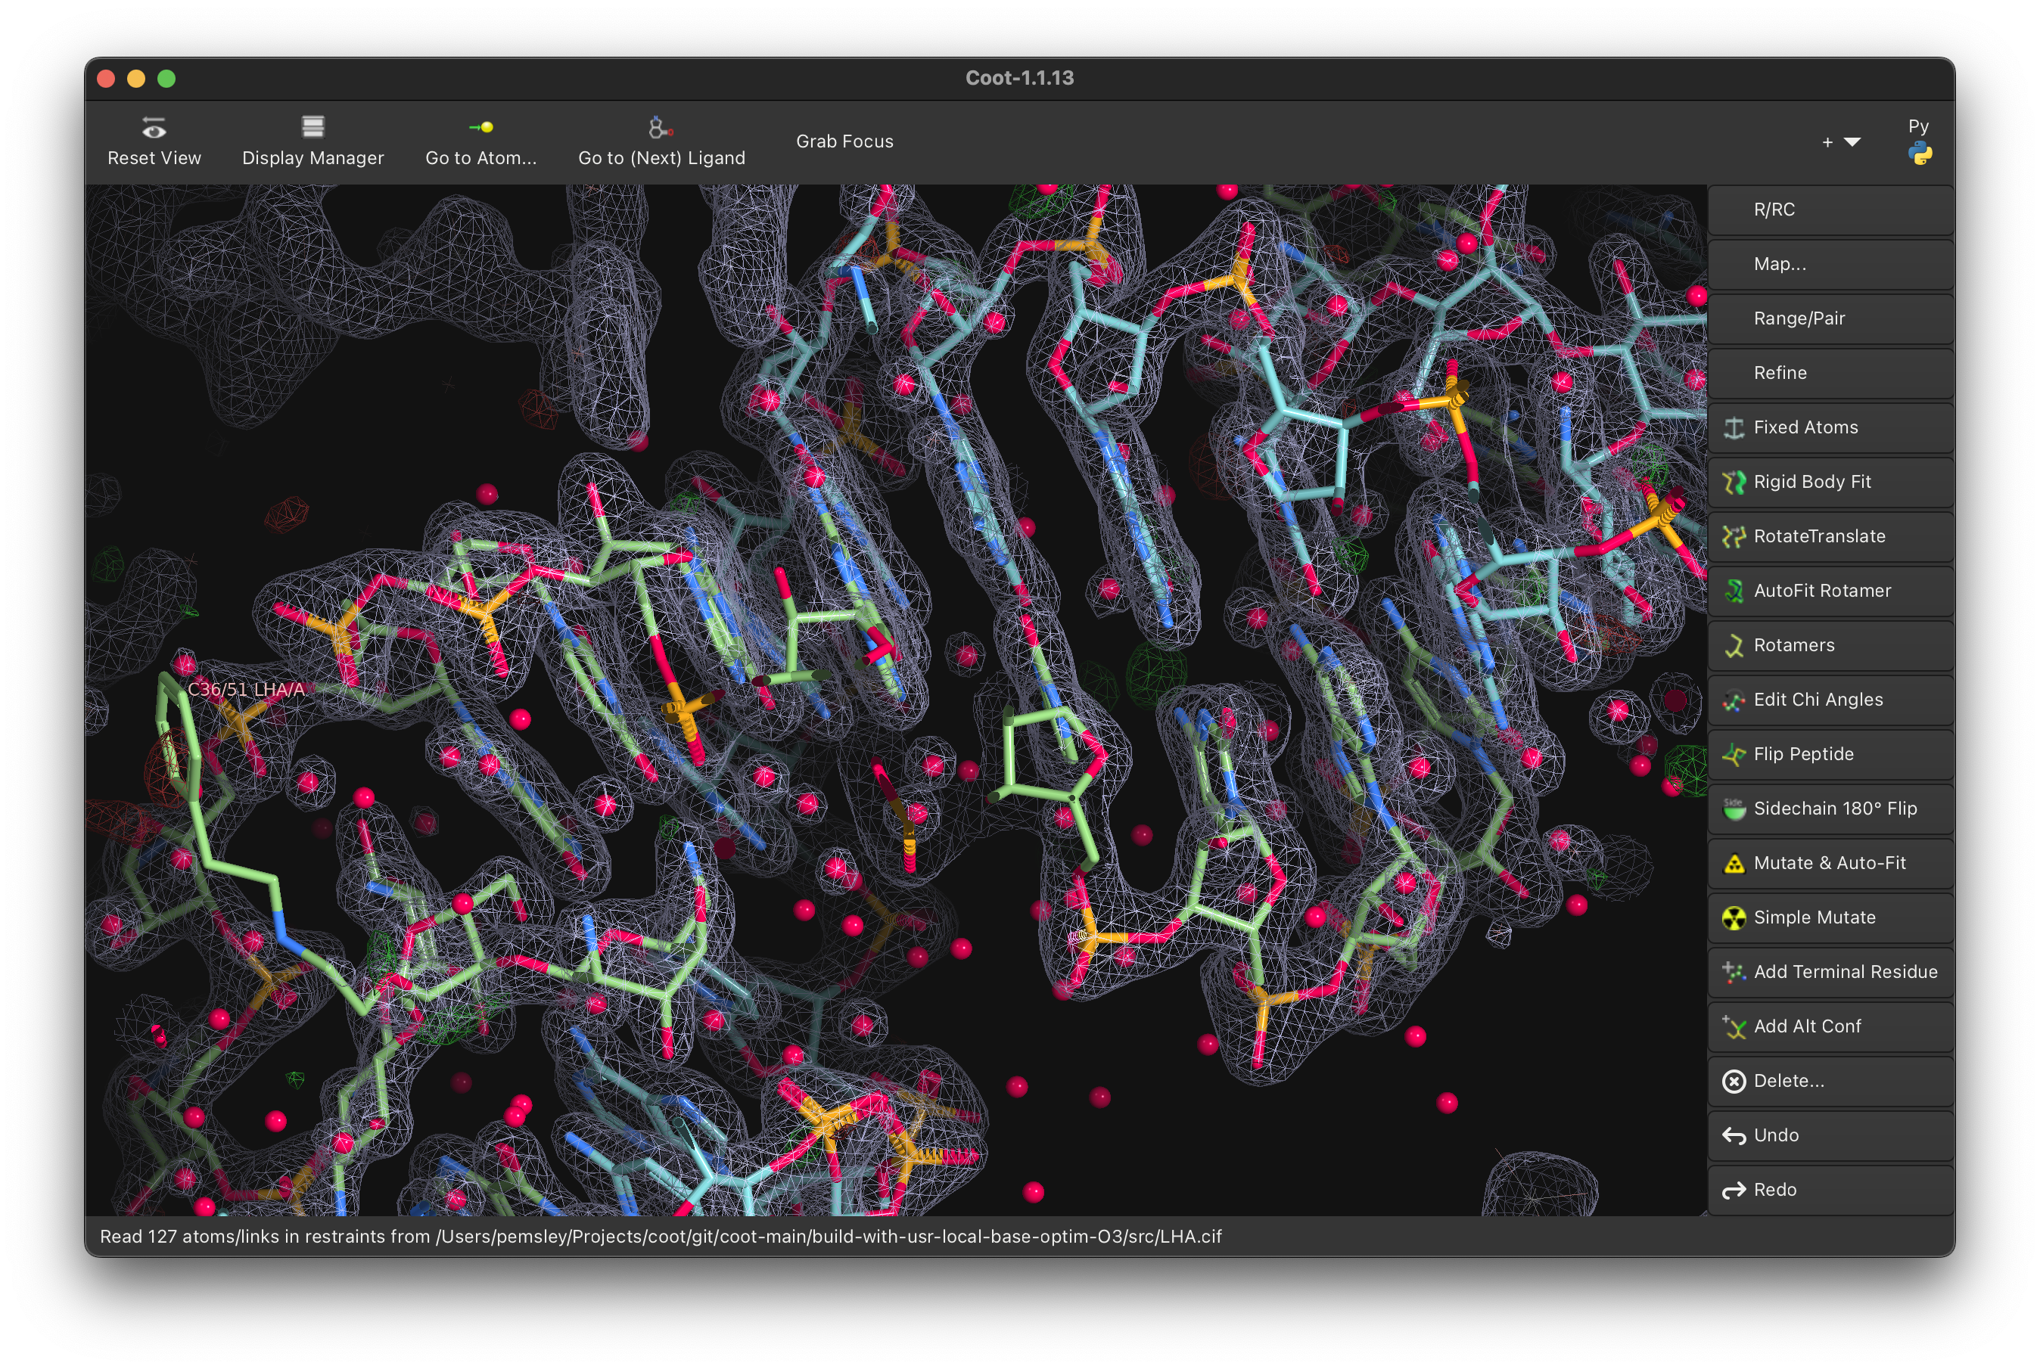Image resolution: width=2040 pixels, height=1369 pixels.
Task: Toggle the Fixed Atoms tool
Action: click(x=1805, y=427)
